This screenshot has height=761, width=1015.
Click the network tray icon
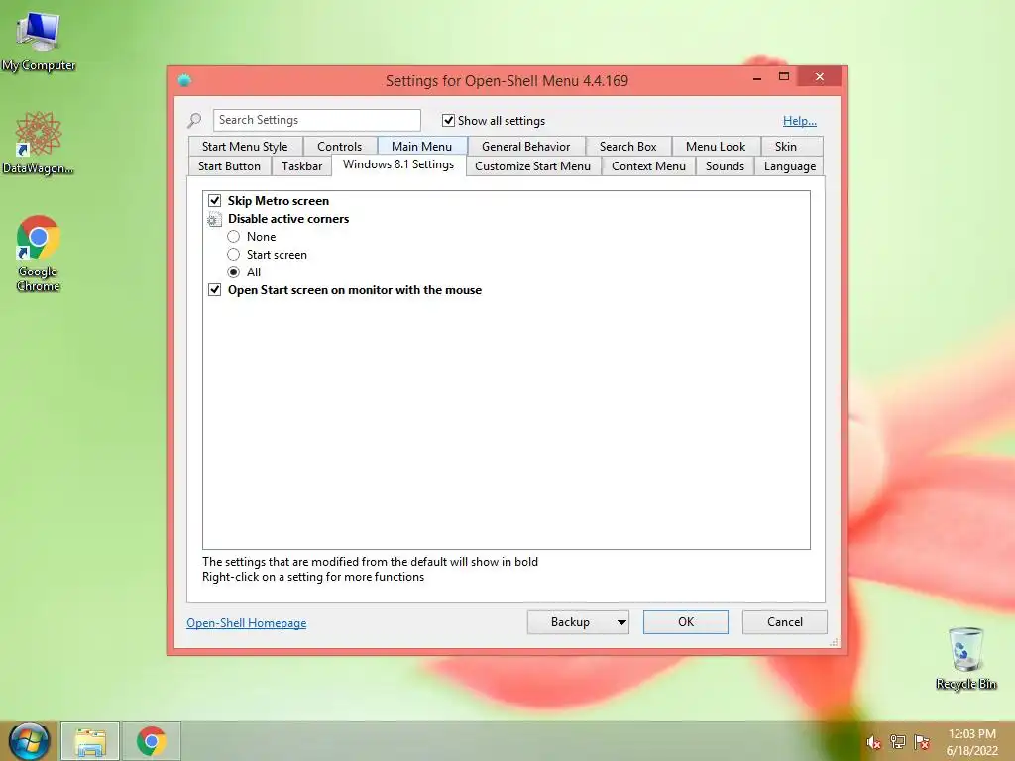(x=898, y=742)
